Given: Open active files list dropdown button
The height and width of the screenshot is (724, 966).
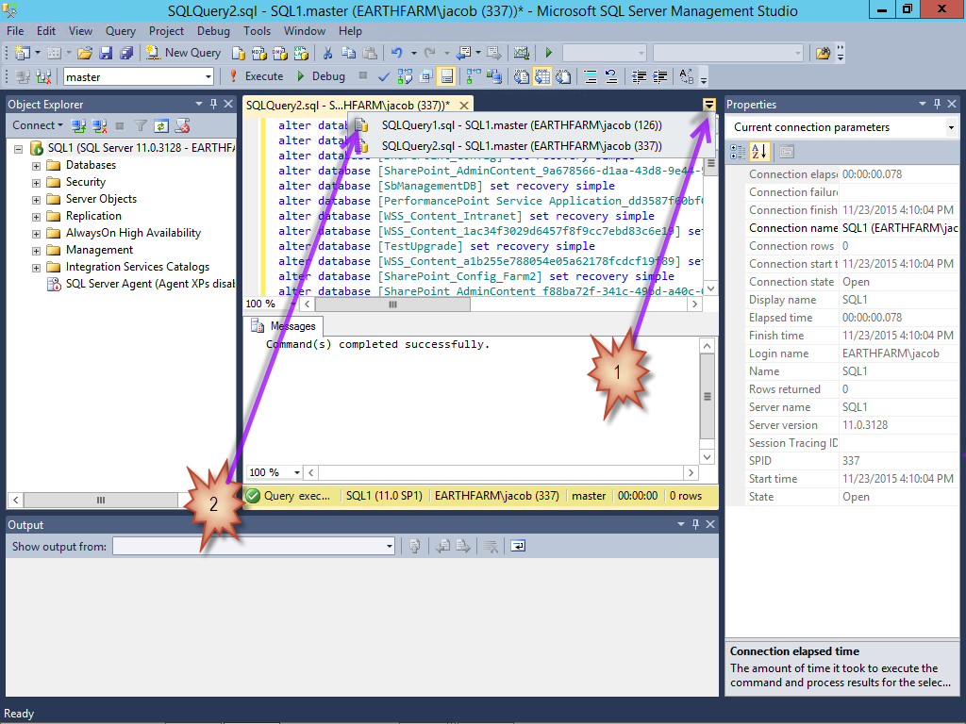Looking at the screenshot, I should (709, 105).
